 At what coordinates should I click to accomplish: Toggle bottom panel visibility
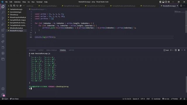tap(163, 2)
